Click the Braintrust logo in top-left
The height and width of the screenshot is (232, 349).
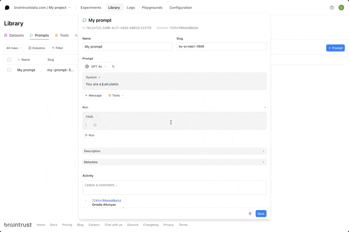(7, 7)
